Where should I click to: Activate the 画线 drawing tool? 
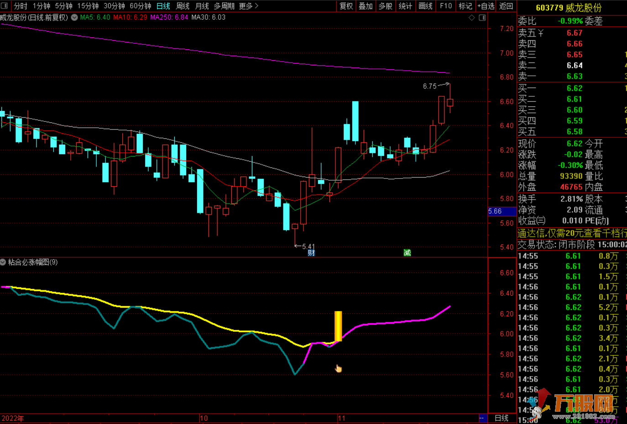click(425, 6)
